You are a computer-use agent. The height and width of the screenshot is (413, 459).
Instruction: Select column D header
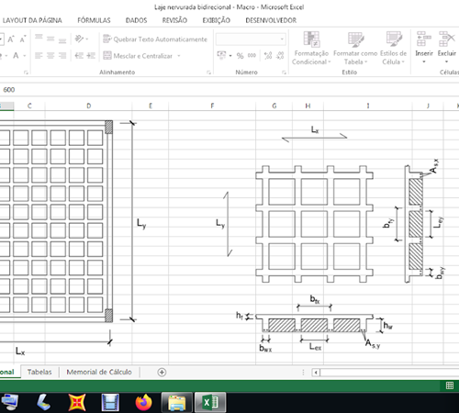coord(89,106)
